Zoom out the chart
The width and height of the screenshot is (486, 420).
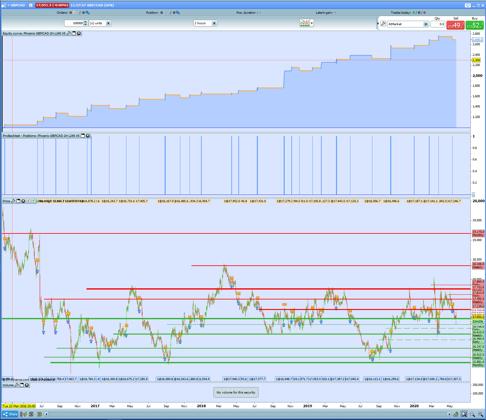click(x=472, y=414)
